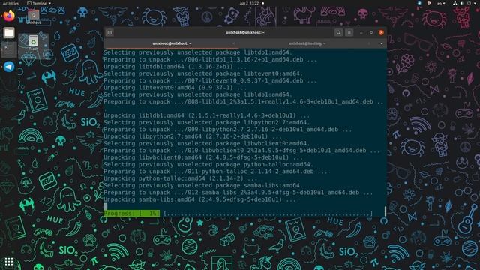This screenshot has width=480, height=270.
Task: Click 'Preparing to unpack .../010-libwbclient0' line
Action: click(x=241, y=151)
